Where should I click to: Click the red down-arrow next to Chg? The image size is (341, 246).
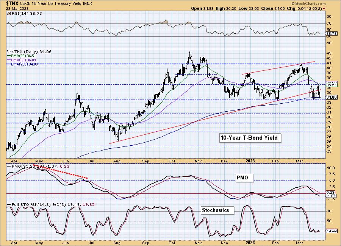point(324,9)
